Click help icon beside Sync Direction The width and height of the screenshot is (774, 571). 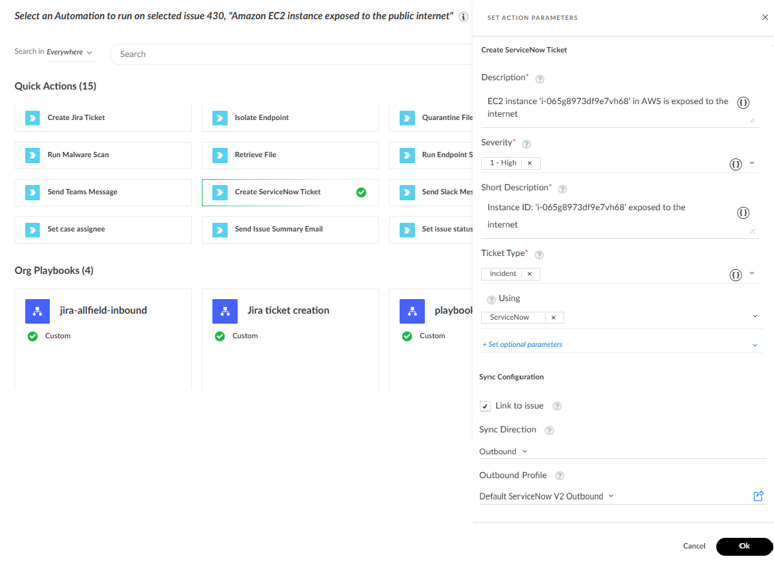coord(549,430)
